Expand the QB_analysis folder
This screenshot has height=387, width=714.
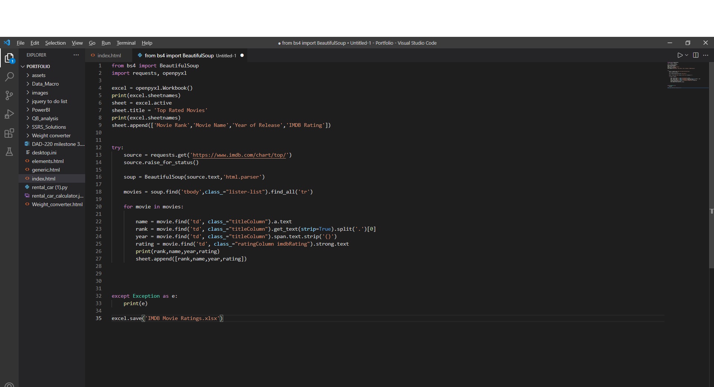(x=52, y=118)
